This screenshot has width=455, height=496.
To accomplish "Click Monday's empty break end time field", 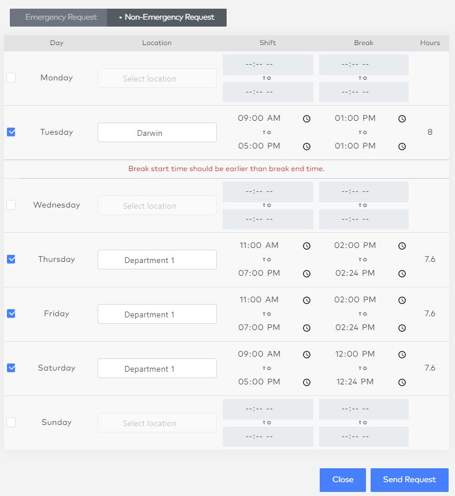I will pyautogui.click(x=364, y=92).
